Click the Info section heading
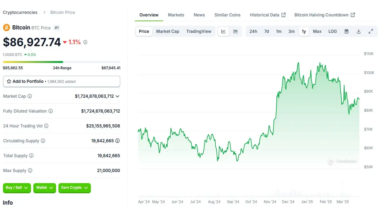The height and width of the screenshot is (210, 380). pos(8,203)
